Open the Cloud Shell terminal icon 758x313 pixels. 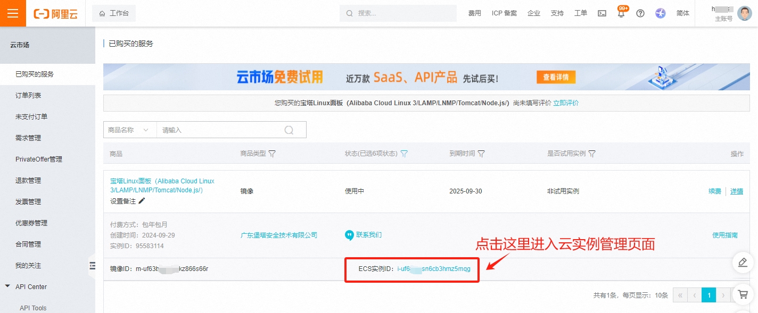click(602, 13)
